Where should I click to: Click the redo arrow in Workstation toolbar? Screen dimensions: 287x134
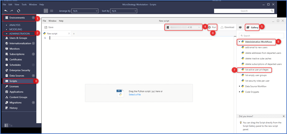[x=12, y=11]
